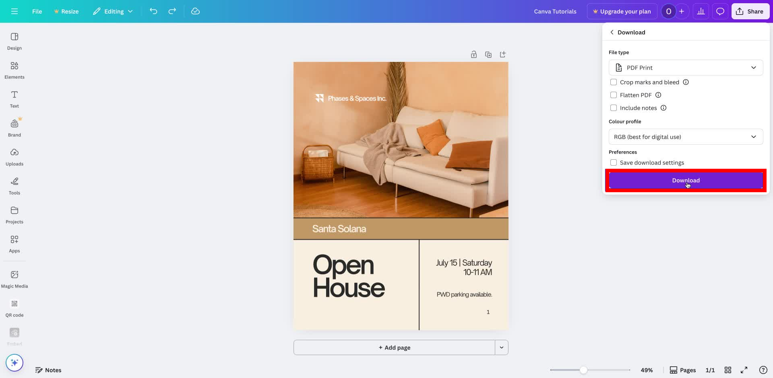This screenshot has height=378, width=773.
Task: Select the Text tool in sidebar
Action: coord(14,99)
